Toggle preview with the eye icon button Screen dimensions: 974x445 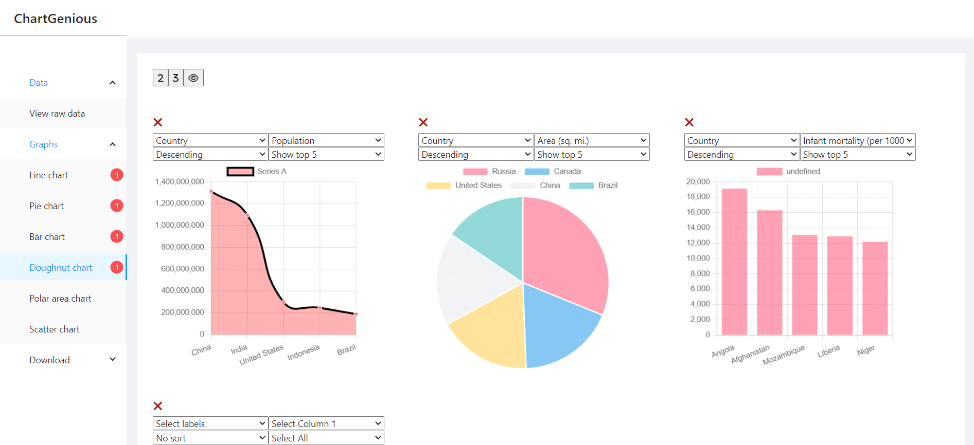(x=193, y=78)
